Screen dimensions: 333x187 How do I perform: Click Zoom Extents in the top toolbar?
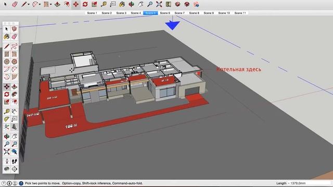click(159, 4)
